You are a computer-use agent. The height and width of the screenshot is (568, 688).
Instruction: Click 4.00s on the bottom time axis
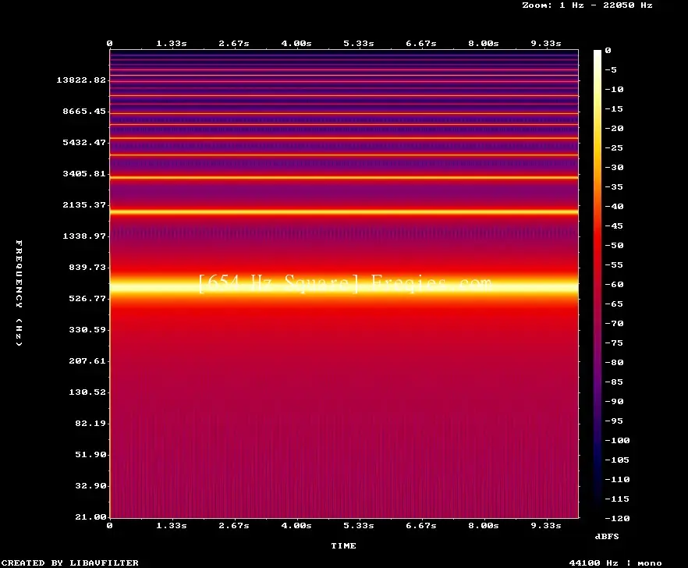296,525
